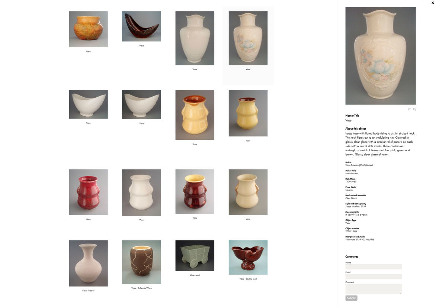Viewport: 436px width, 307px height.
Task: Select the Comment text area
Action: (374, 289)
